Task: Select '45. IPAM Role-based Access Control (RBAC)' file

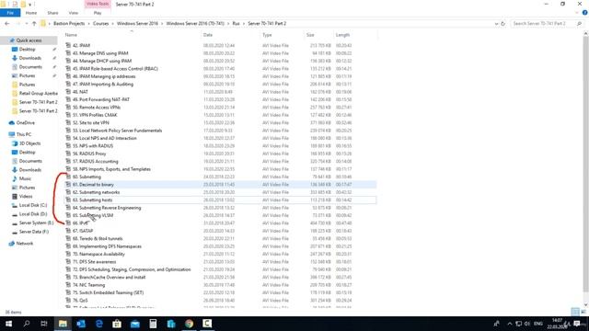Action: (115, 69)
